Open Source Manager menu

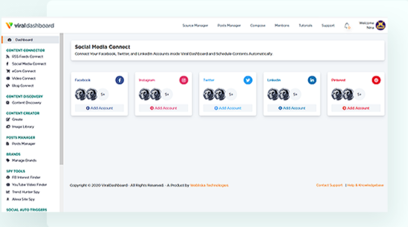click(x=195, y=26)
